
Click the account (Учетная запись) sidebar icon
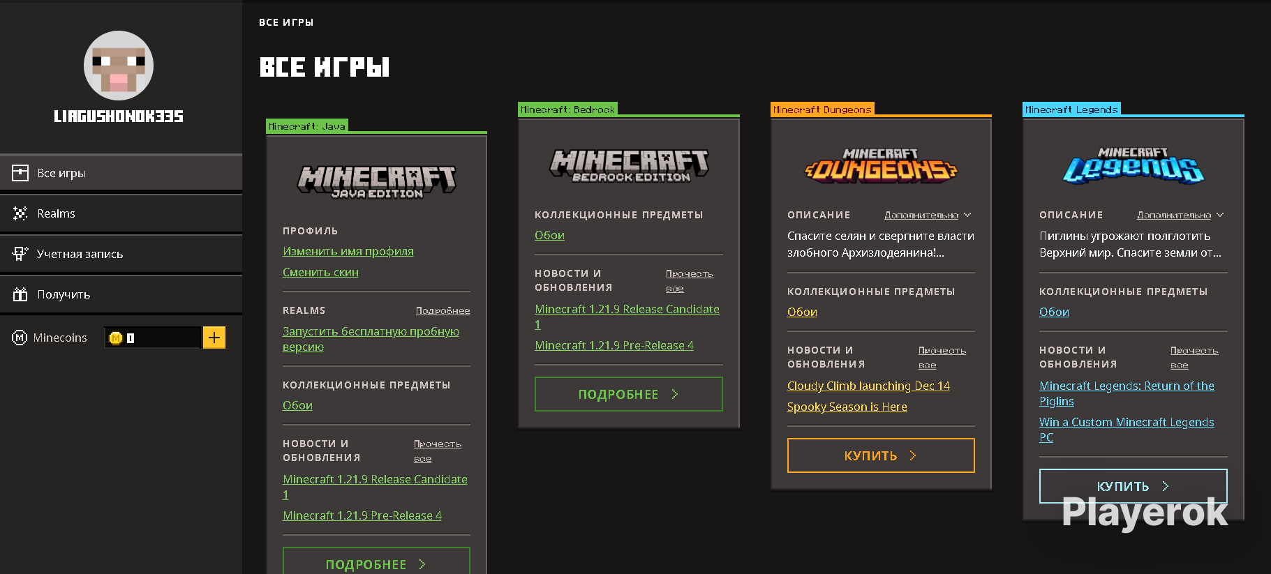point(20,254)
